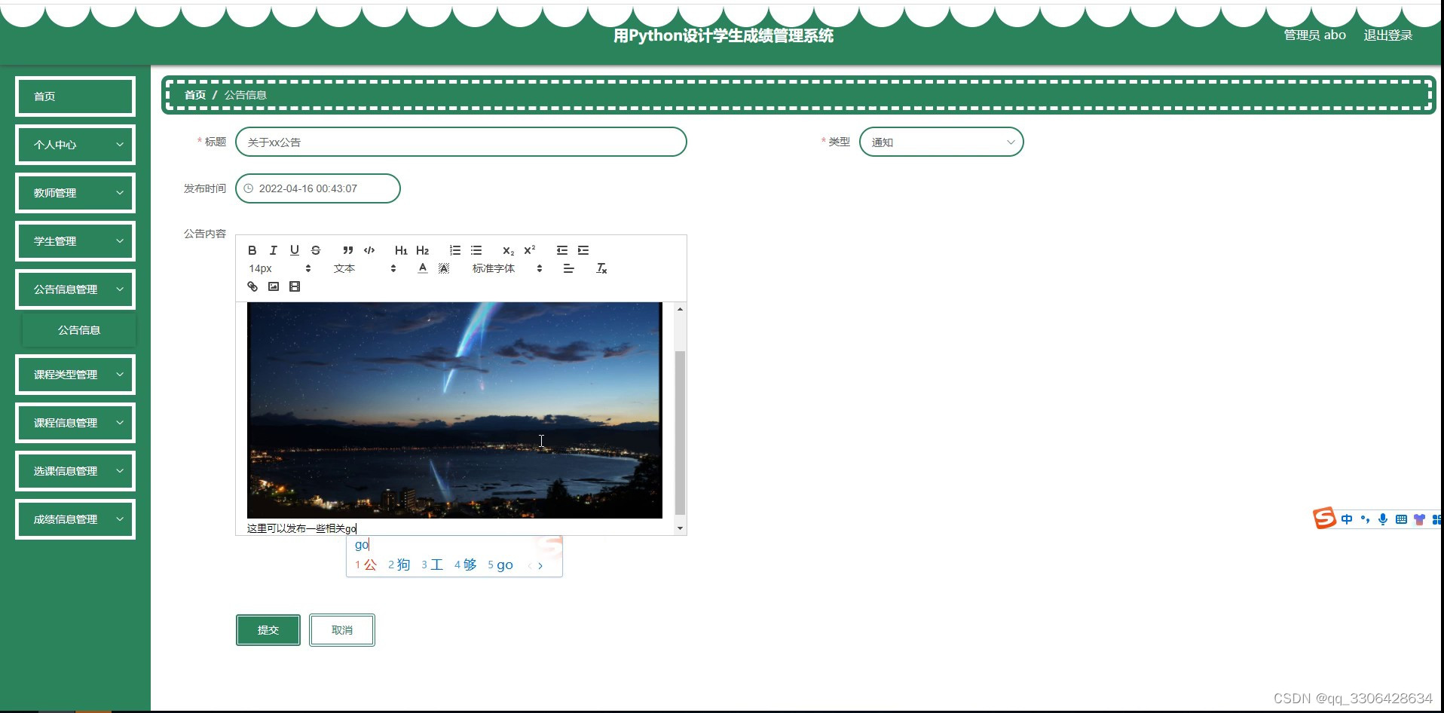Screen dimensions: 1444x713
Task: Show next page of IME candidates
Action: click(540, 565)
